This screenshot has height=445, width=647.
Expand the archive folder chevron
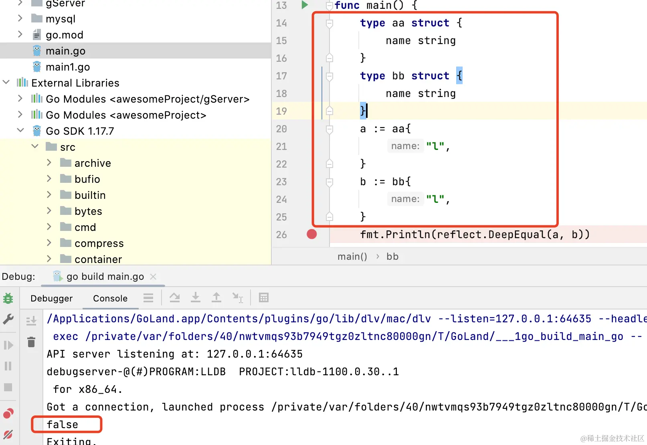[x=49, y=162]
